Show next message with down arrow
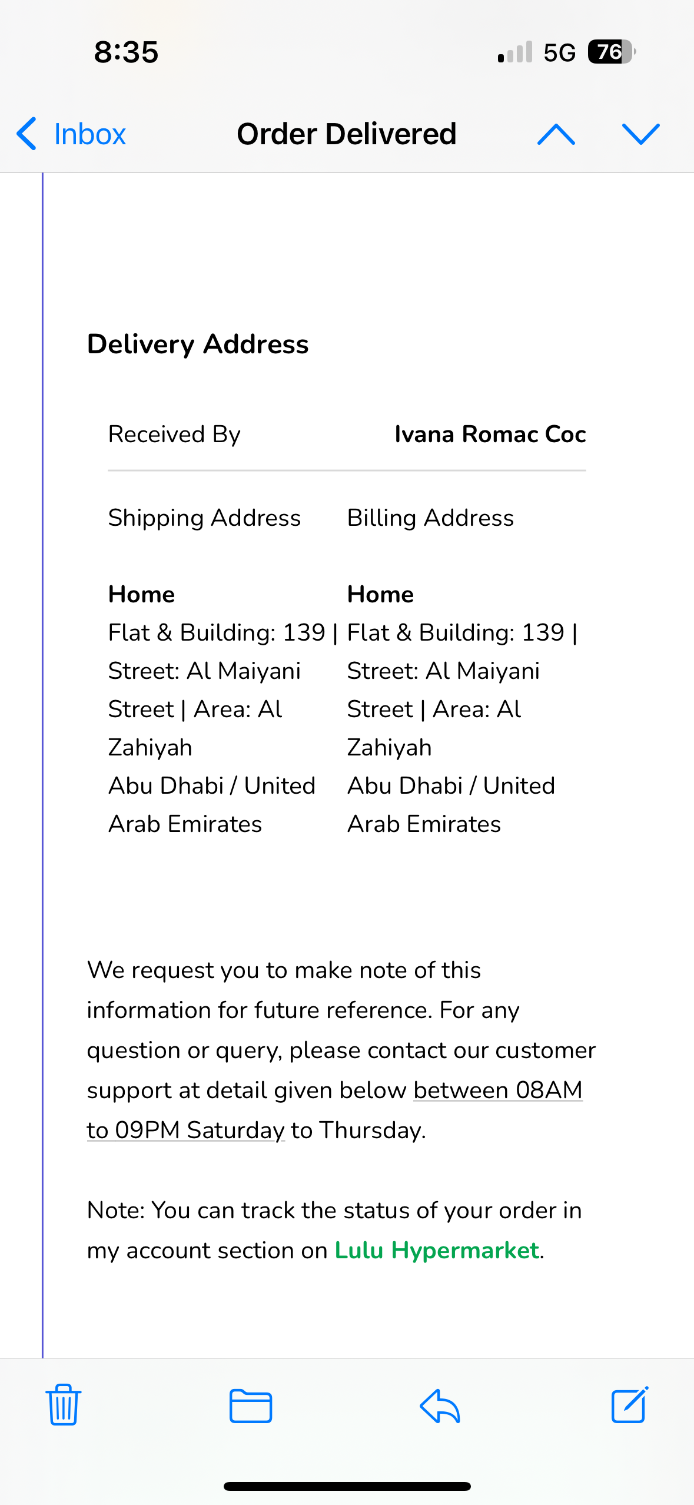Viewport: 694px width, 1505px height. point(640,134)
